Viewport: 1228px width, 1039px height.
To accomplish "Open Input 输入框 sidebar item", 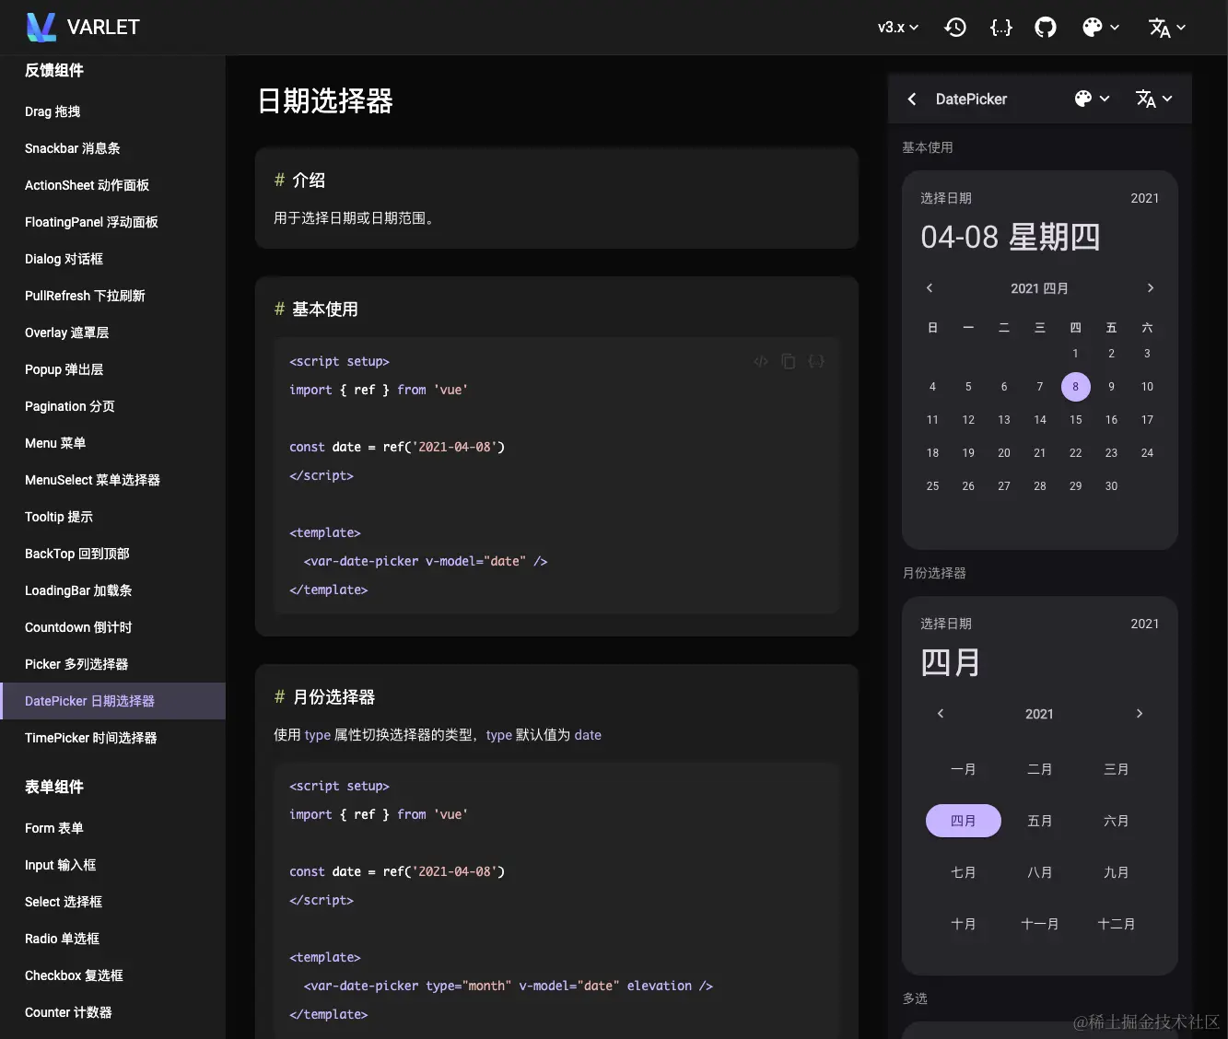I will tap(112, 865).
